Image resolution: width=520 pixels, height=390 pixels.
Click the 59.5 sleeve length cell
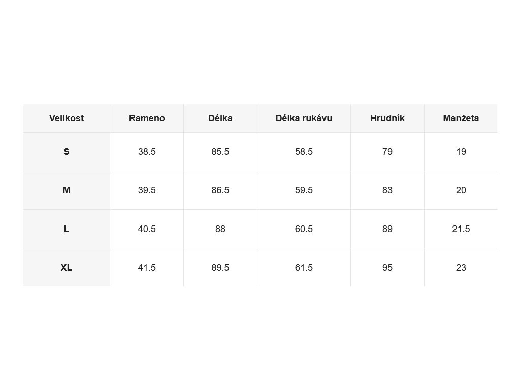point(304,190)
